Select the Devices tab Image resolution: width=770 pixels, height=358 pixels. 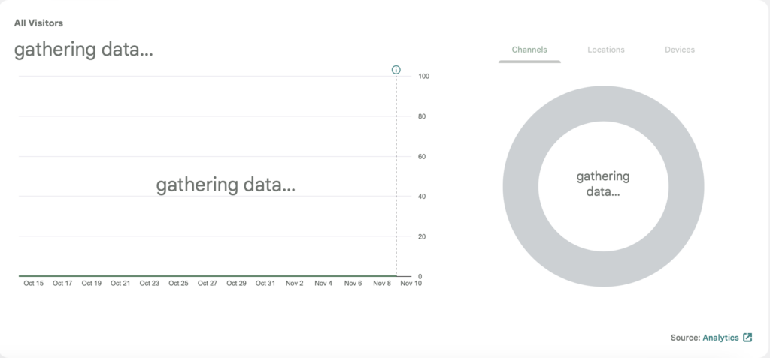(x=680, y=50)
